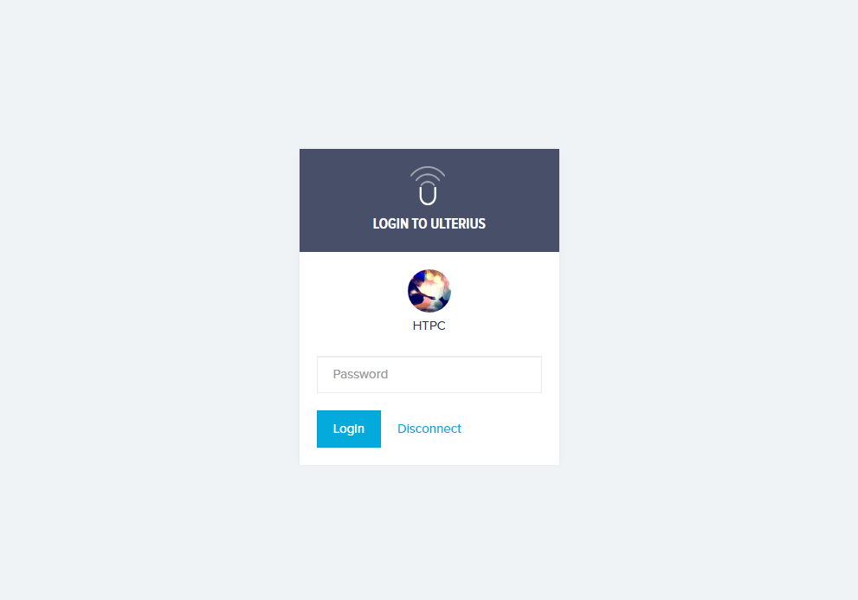
Task: Click the word ULTERIUS in the header
Action: click(x=458, y=224)
